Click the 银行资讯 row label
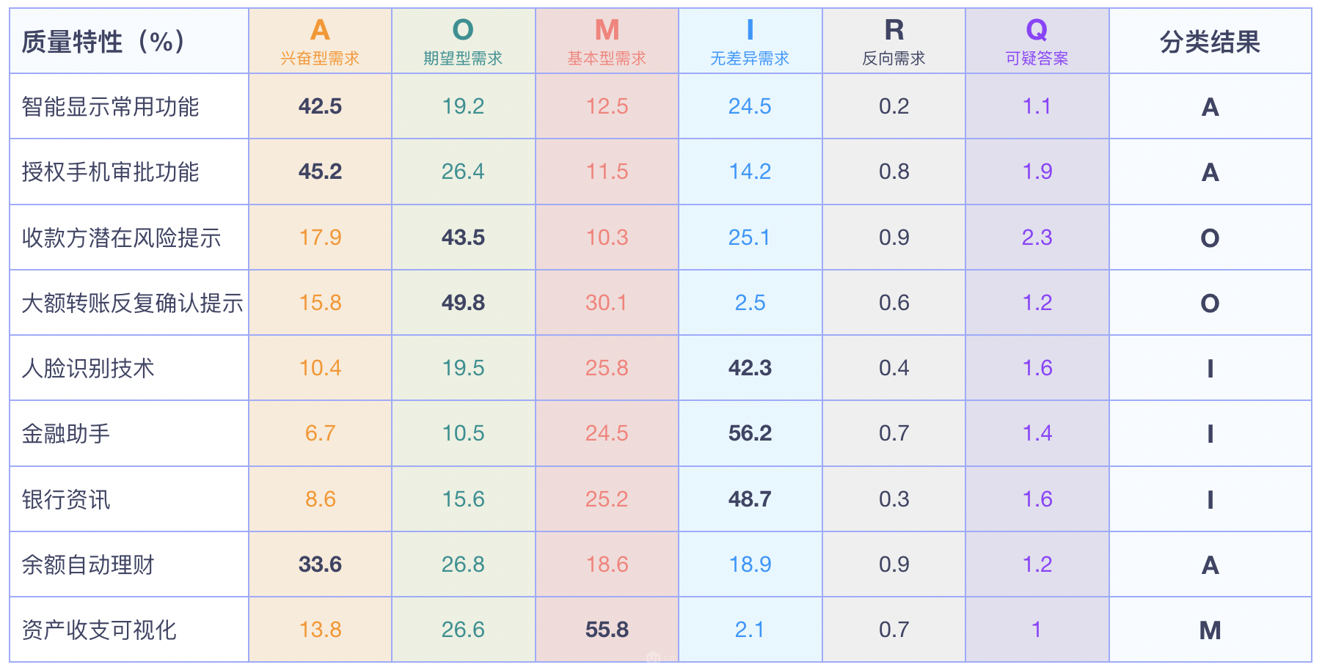The image size is (1322, 670). pos(66,499)
